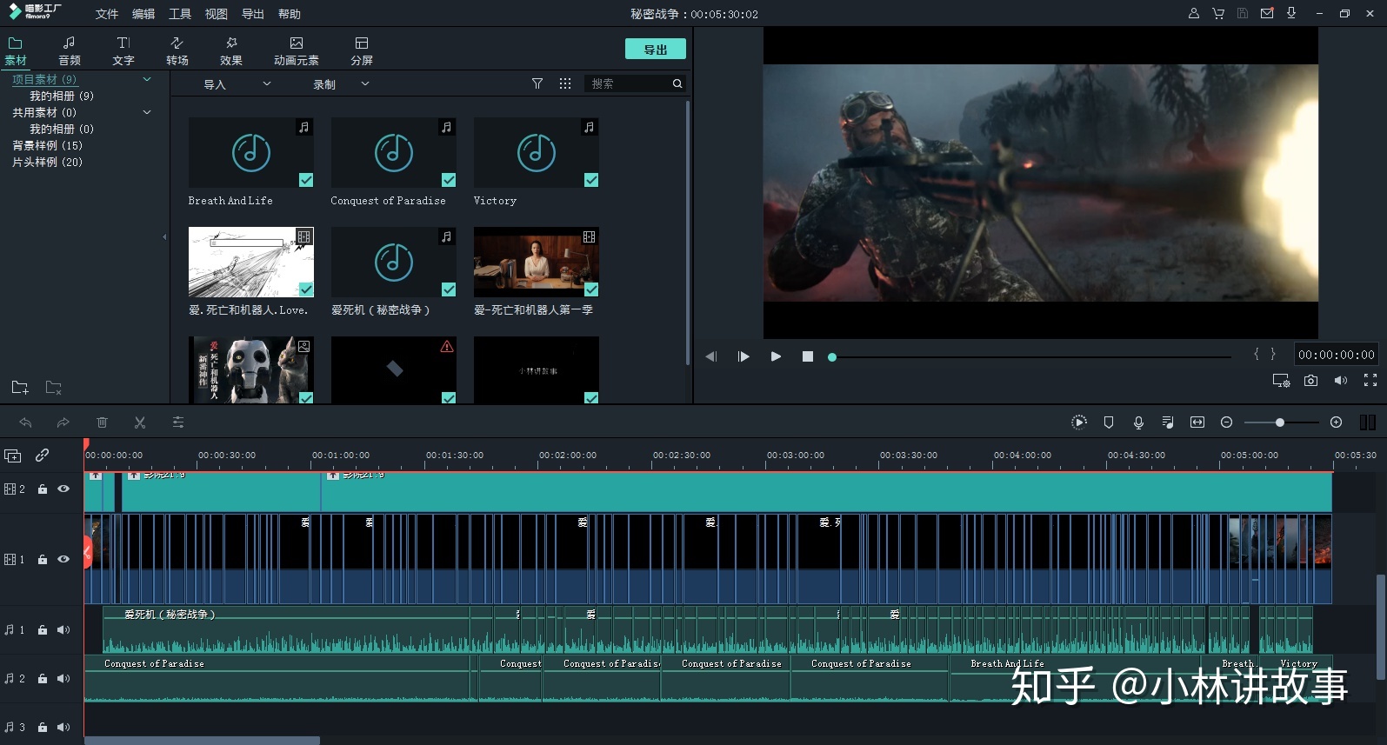
Task: Click the timeline zoom slider handle
Action: coord(1280,422)
